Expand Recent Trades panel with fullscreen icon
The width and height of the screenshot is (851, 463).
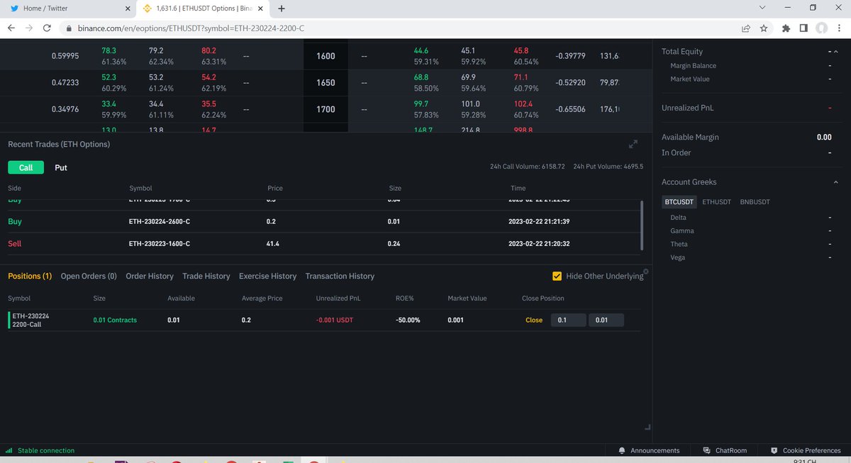(633, 145)
